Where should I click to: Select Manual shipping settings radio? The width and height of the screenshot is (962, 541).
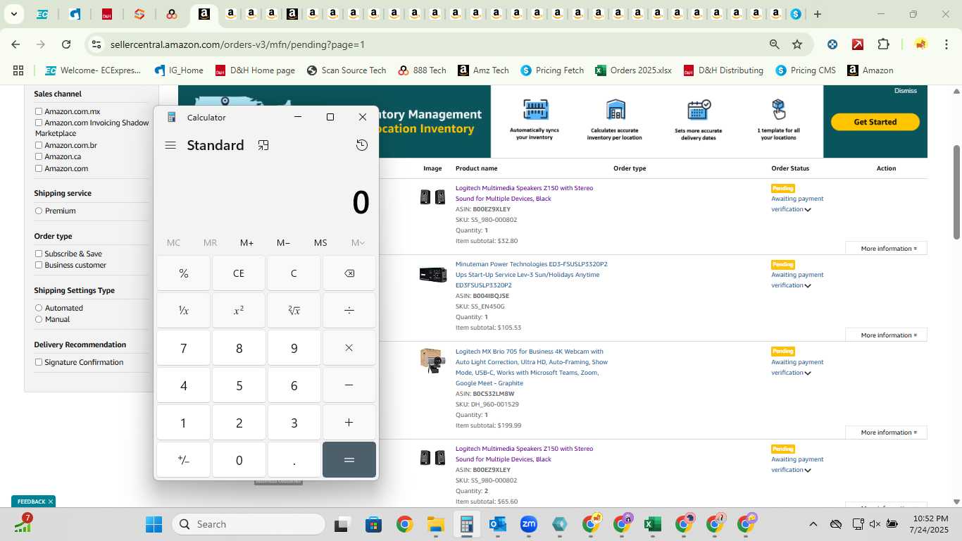click(39, 319)
